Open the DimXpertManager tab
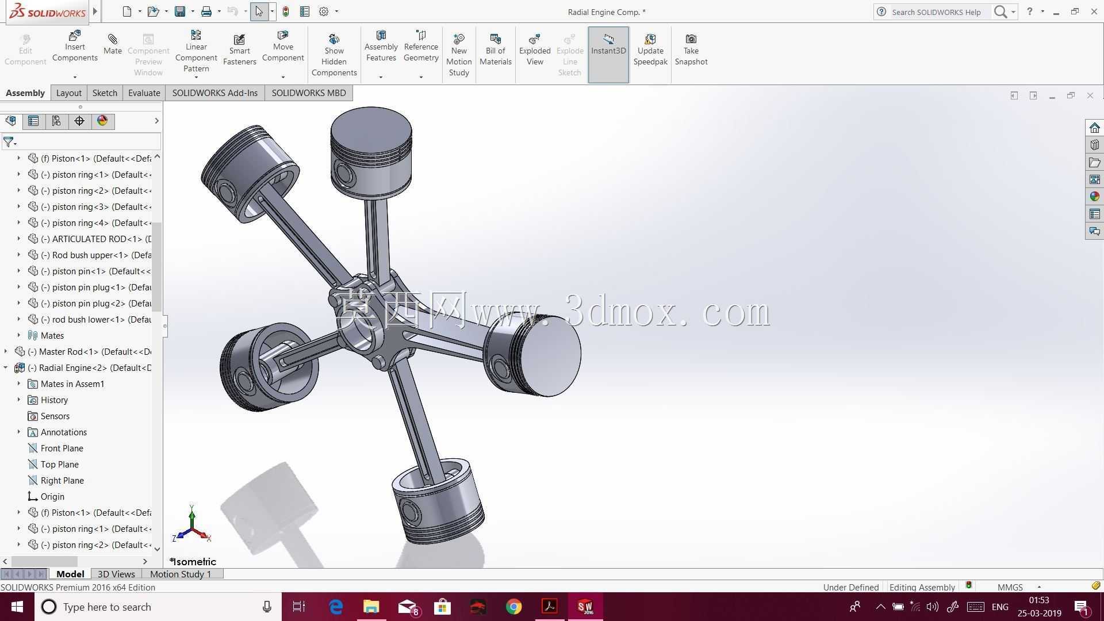 click(x=79, y=121)
